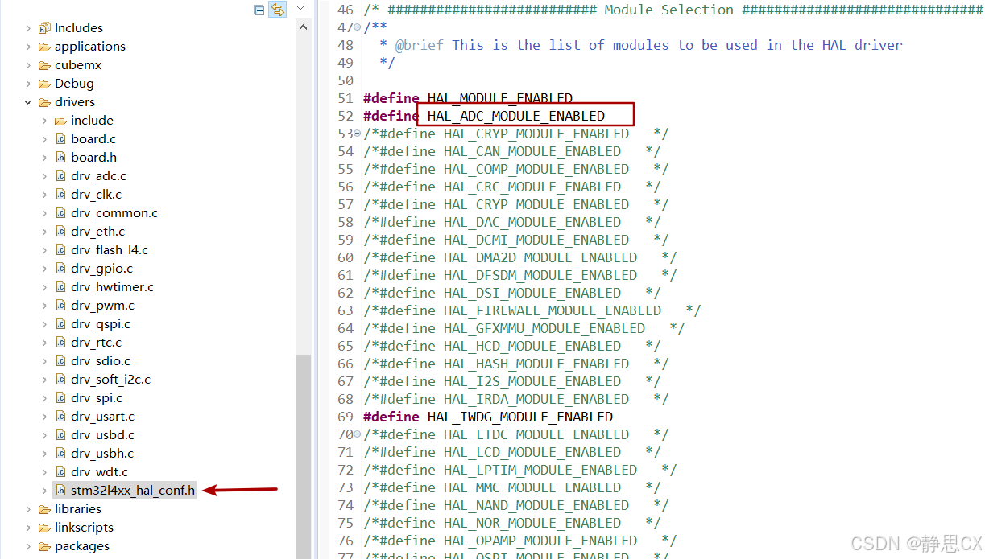Click the file icon of drv_flash_l4.c
Screen dimensions: 985x559
click(60, 250)
